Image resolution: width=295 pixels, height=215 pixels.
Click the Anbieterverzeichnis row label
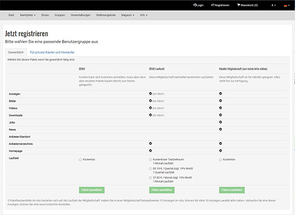21,144
